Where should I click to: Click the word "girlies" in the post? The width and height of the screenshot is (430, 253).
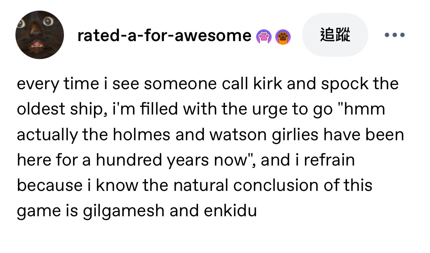click(295, 135)
